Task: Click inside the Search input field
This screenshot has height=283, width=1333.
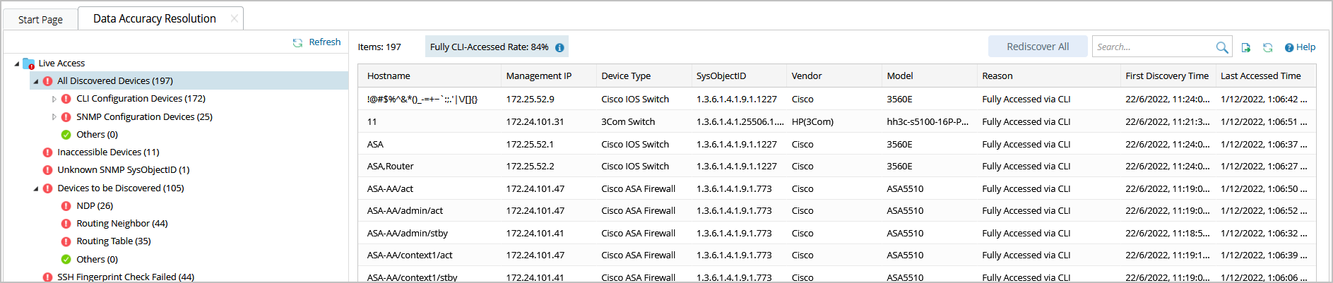Action: click(1153, 47)
